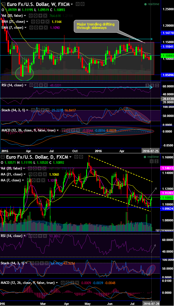Delete the daily MA (7, close) indicator
The image size is (174, 306).
point(44,180)
